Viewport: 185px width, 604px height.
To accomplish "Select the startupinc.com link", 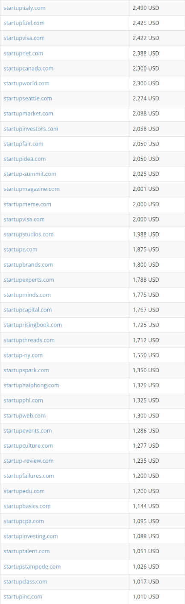I will pyautogui.click(x=23, y=596).
